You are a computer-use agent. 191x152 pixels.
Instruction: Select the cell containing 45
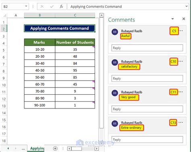tap(75, 84)
